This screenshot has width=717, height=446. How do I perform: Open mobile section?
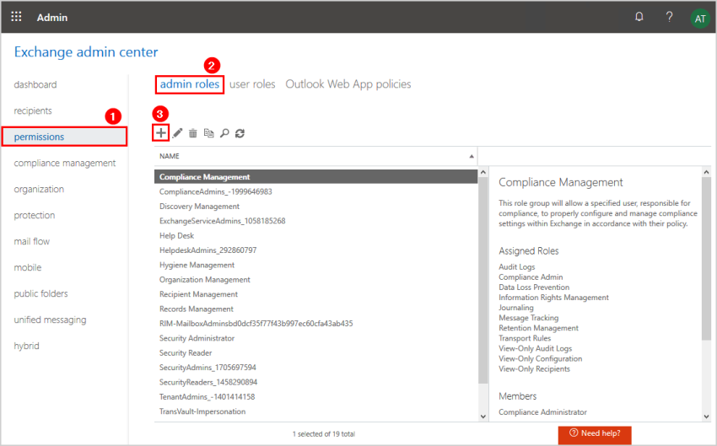click(x=28, y=267)
